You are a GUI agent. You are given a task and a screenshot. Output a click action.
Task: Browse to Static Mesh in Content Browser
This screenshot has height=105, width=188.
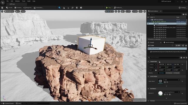167,82
